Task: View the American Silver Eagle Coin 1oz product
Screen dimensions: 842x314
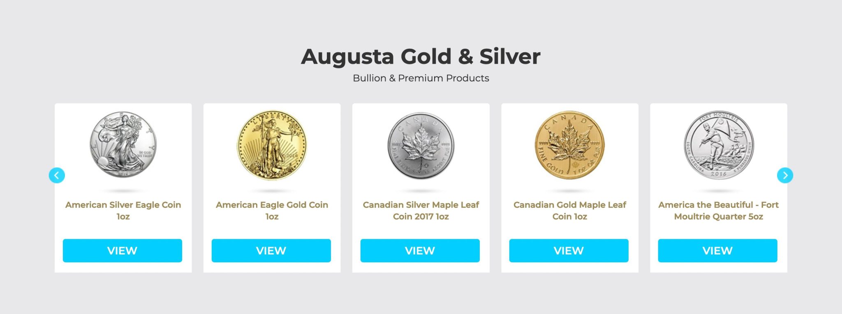Action: [x=123, y=250]
